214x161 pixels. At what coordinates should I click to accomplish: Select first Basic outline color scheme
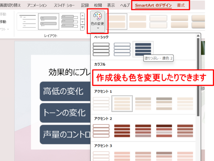coord(101,49)
